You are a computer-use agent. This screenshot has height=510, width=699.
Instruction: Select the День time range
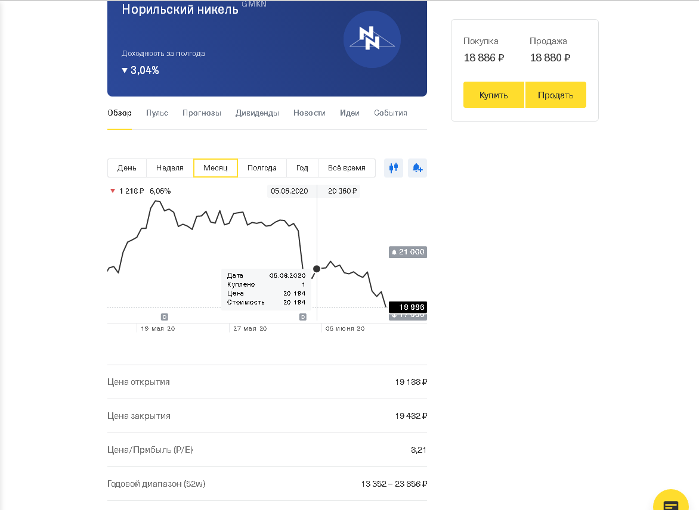(127, 168)
